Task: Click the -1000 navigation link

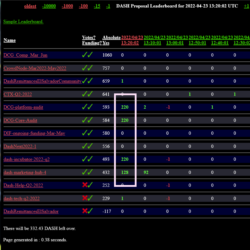Action: tap(67, 6)
